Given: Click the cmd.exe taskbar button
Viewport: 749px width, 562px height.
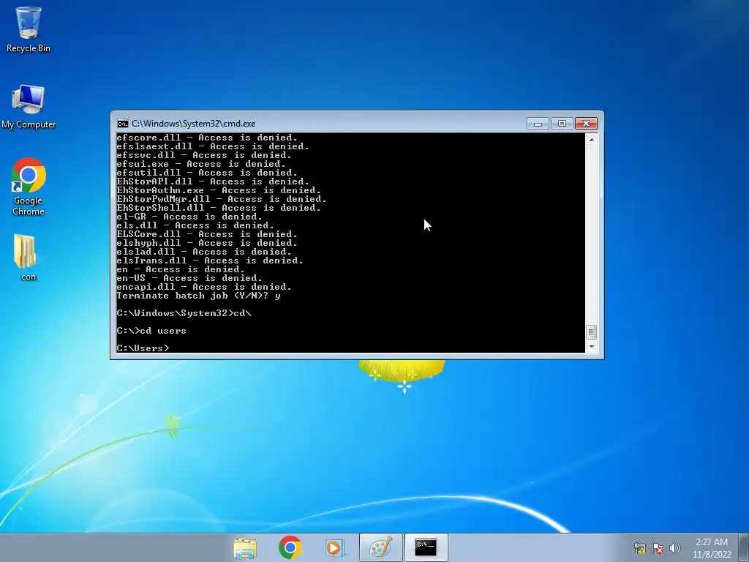Looking at the screenshot, I should pyautogui.click(x=426, y=547).
